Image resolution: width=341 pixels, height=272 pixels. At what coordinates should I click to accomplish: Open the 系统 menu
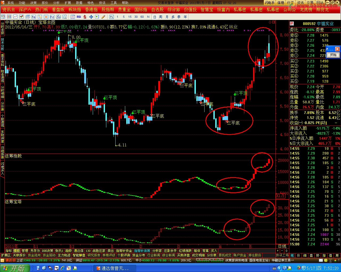[x=10, y=3]
